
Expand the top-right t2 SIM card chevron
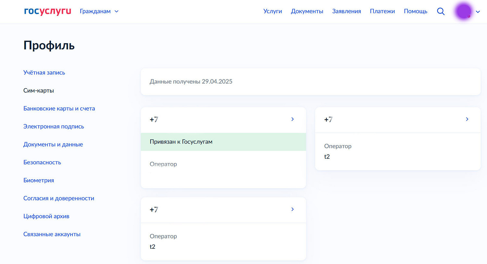[x=467, y=119]
